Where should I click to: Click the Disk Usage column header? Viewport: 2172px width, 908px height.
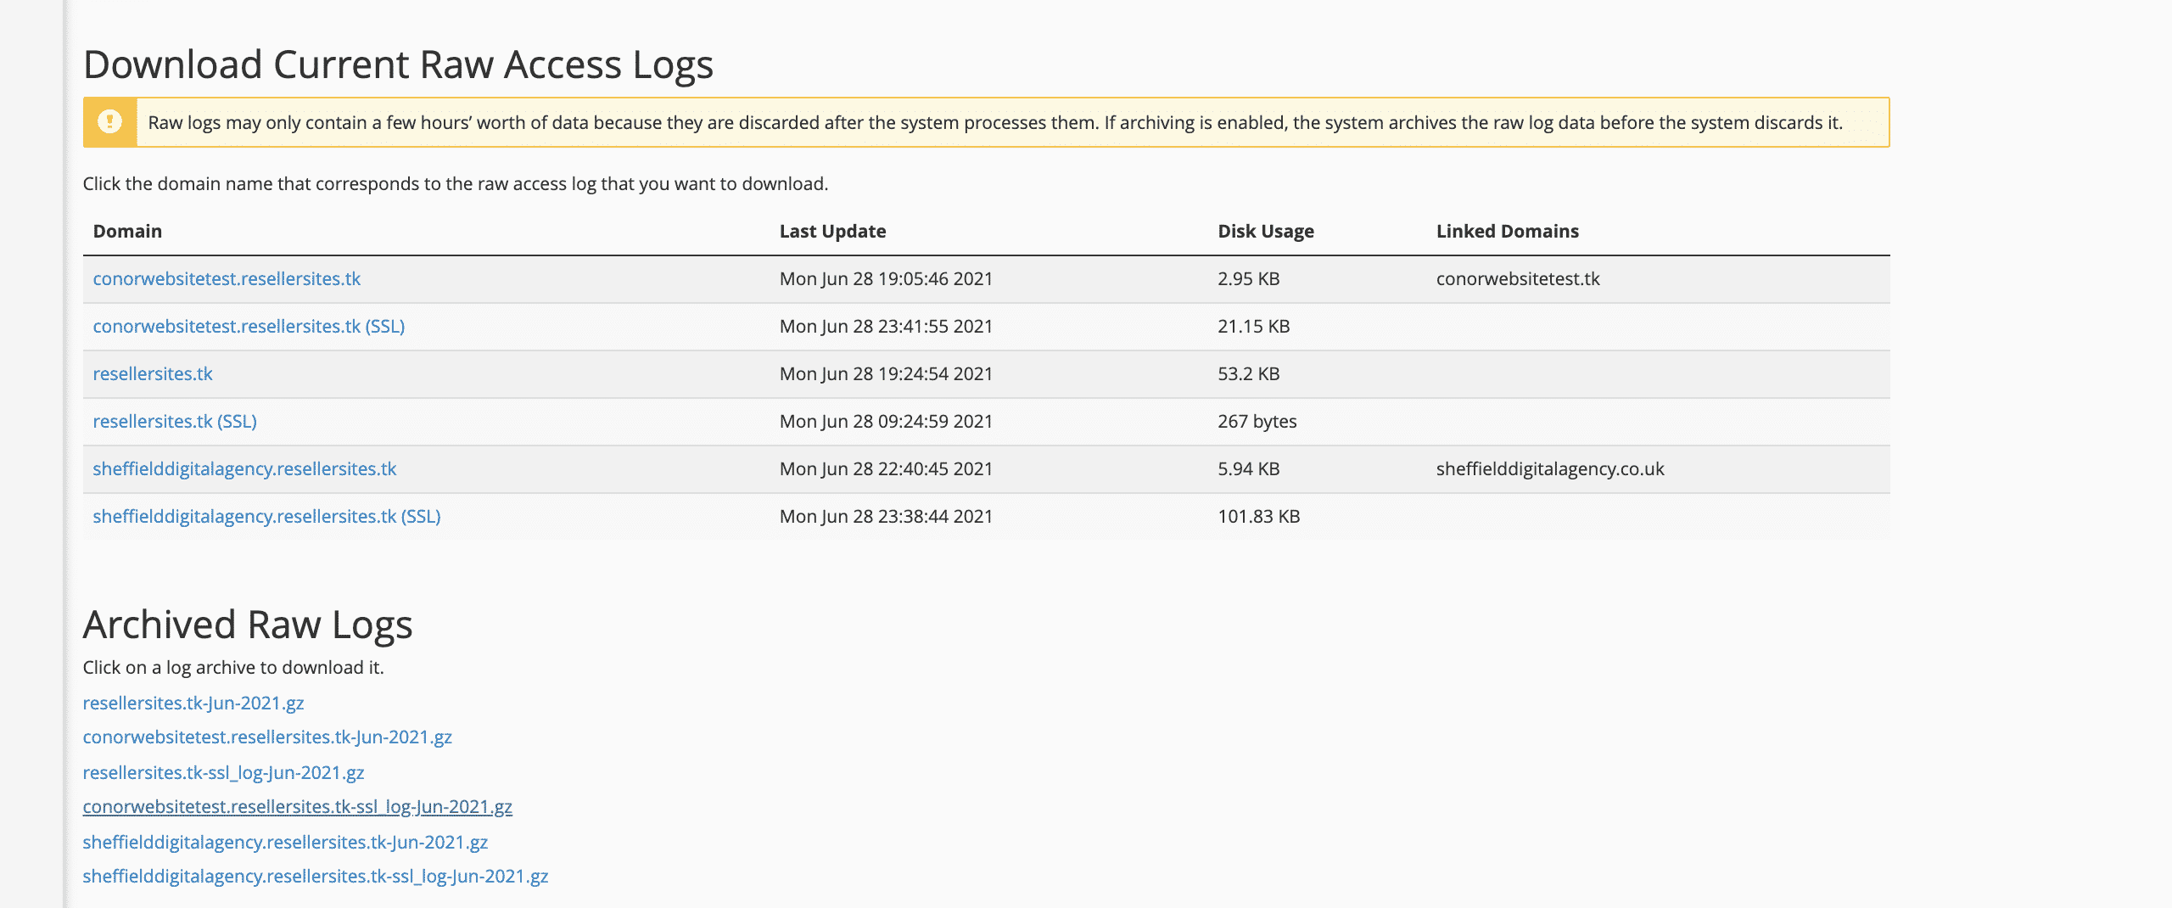click(x=1266, y=232)
